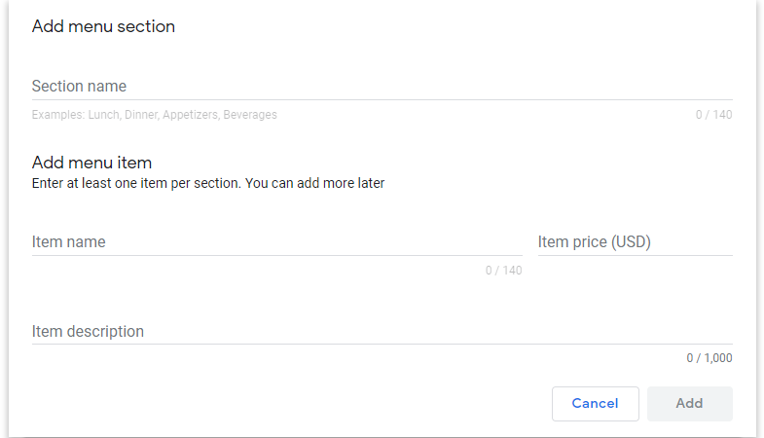Screen dimensions: 764x438
Task: Click the 'Add menu section' dialog title
Action: [x=103, y=26]
